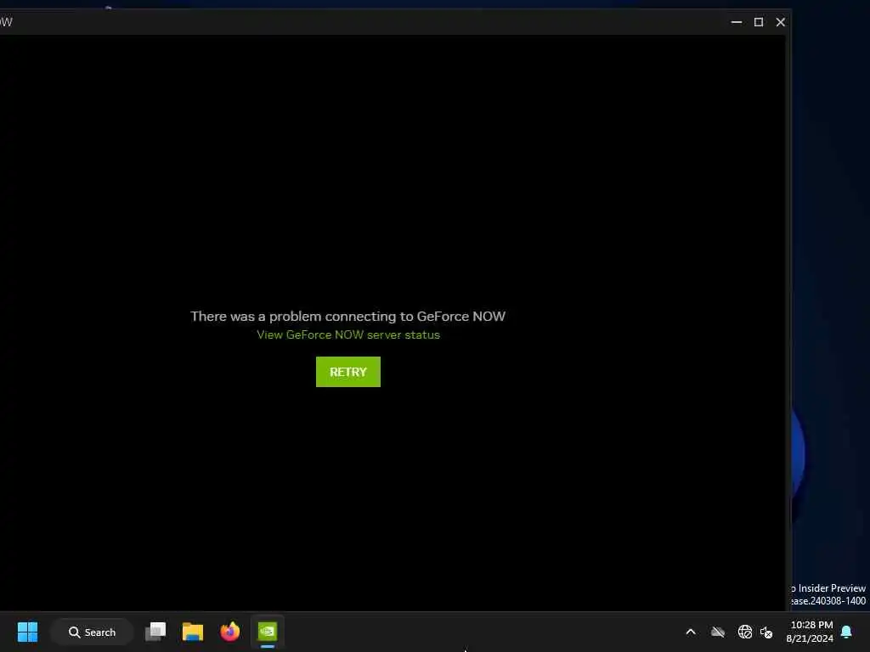Click the OneDrive cloud tray icon
870x652 pixels.
click(718, 632)
